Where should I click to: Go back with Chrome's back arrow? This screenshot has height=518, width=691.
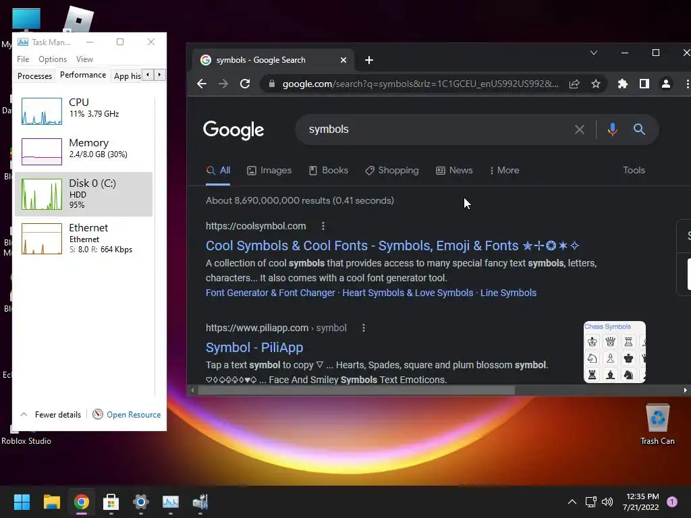(201, 84)
